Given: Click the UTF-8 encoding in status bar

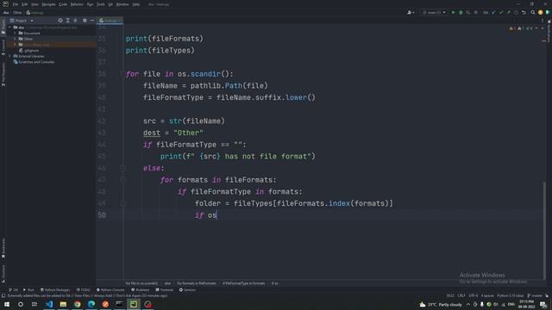Looking at the screenshot, I should tap(474, 295).
